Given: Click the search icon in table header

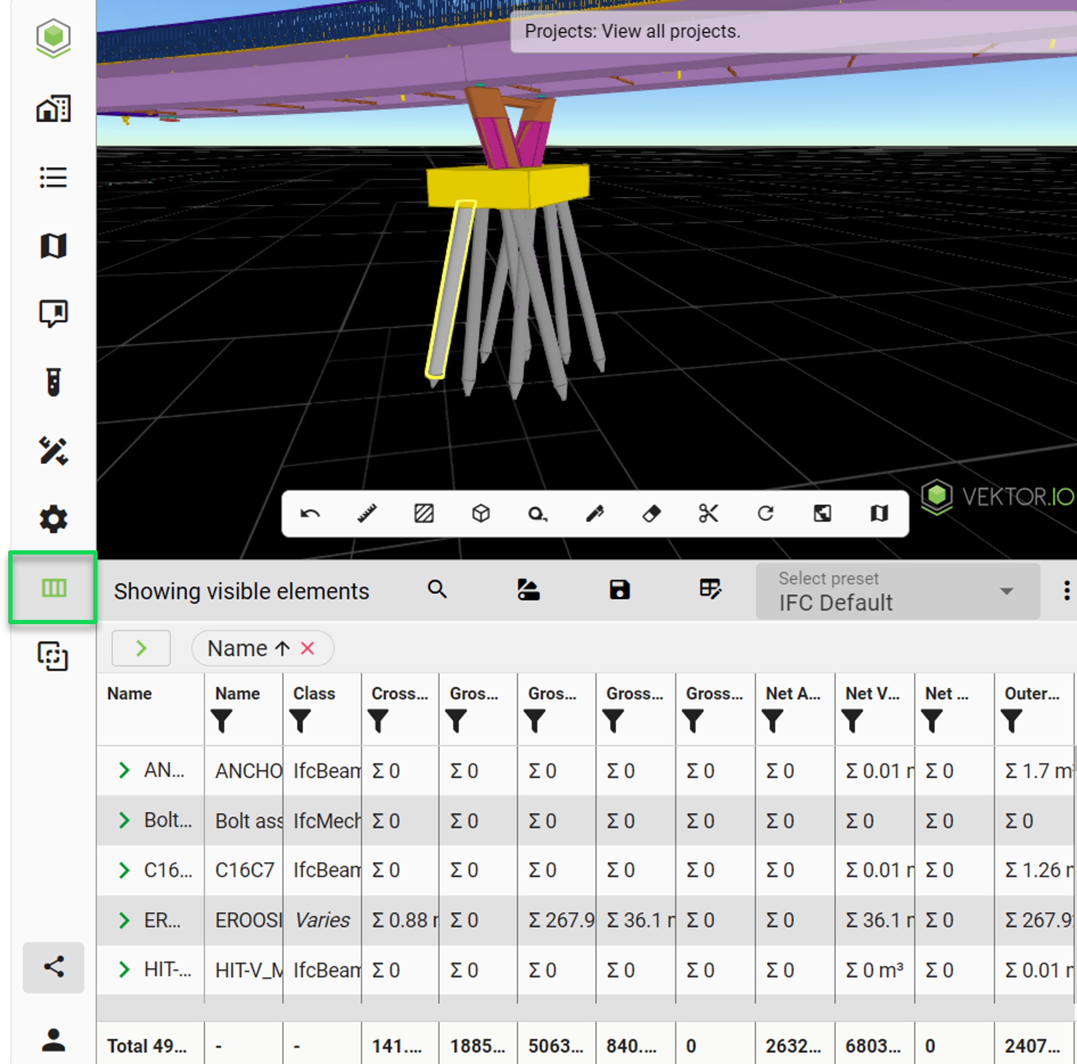Looking at the screenshot, I should click(x=437, y=589).
